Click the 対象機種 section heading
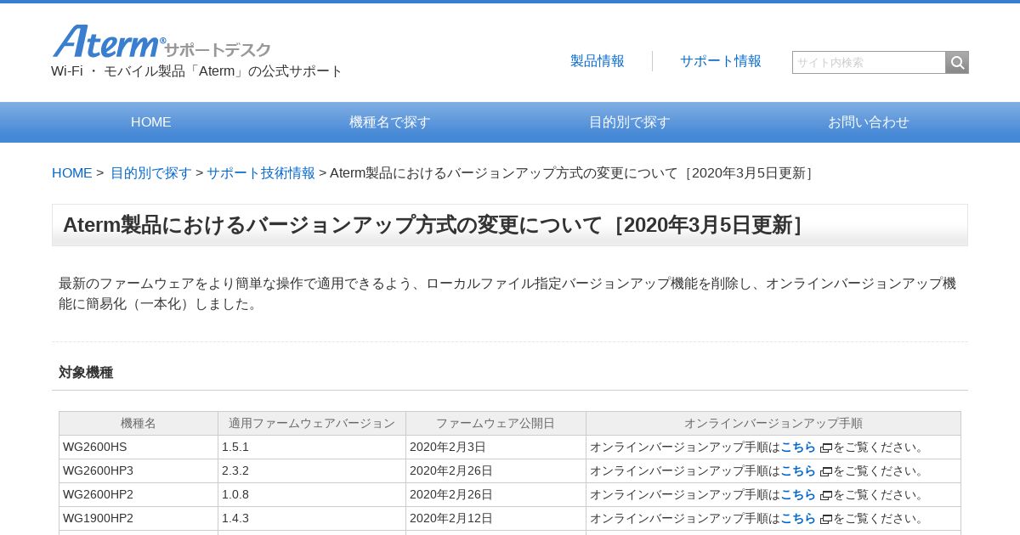The width and height of the screenshot is (1020, 535). point(86,372)
